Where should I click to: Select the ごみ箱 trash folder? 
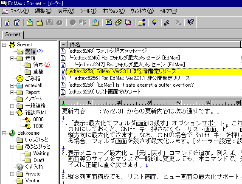pos(33,79)
